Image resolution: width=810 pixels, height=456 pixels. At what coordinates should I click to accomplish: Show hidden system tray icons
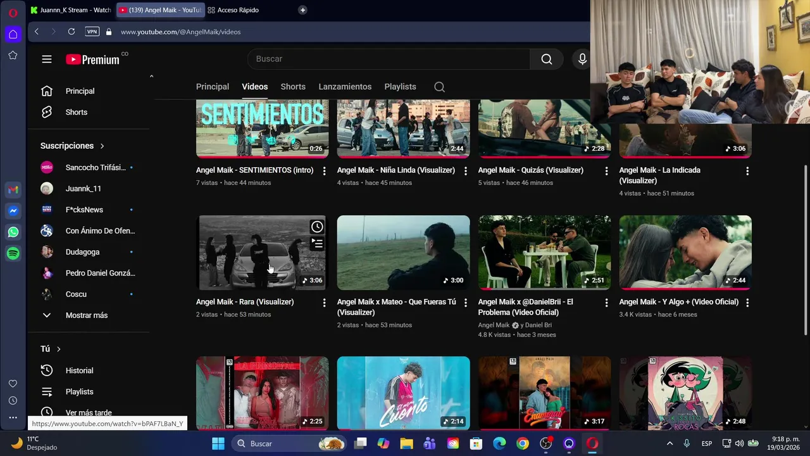coord(670,443)
